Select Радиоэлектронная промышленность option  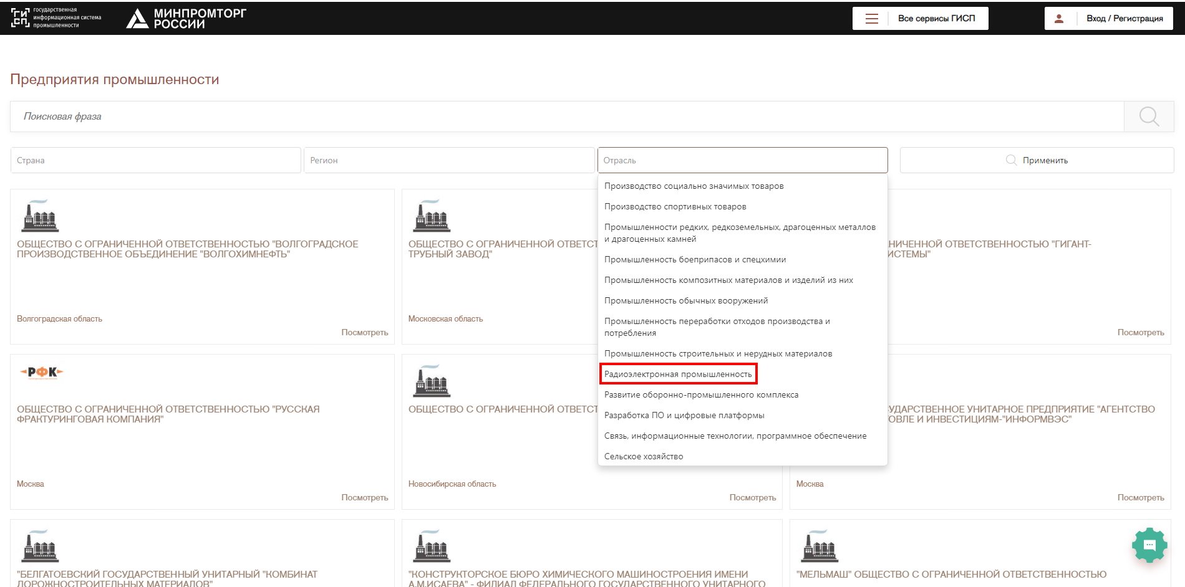[742, 374]
